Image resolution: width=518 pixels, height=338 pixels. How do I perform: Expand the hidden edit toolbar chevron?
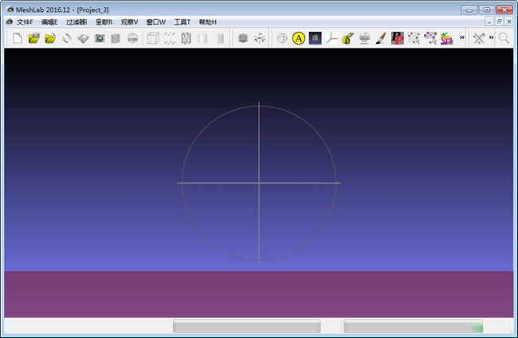[x=462, y=37]
